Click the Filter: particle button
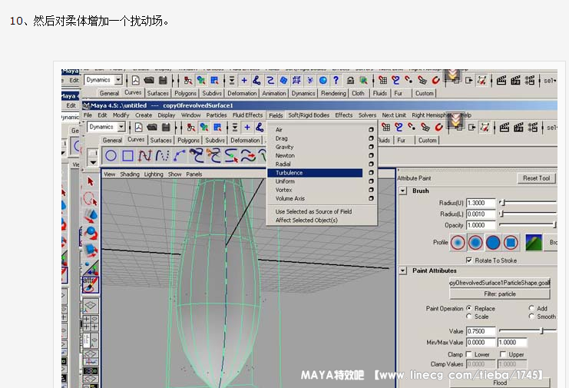Viewport: 569px width, 388px height. click(500, 293)
